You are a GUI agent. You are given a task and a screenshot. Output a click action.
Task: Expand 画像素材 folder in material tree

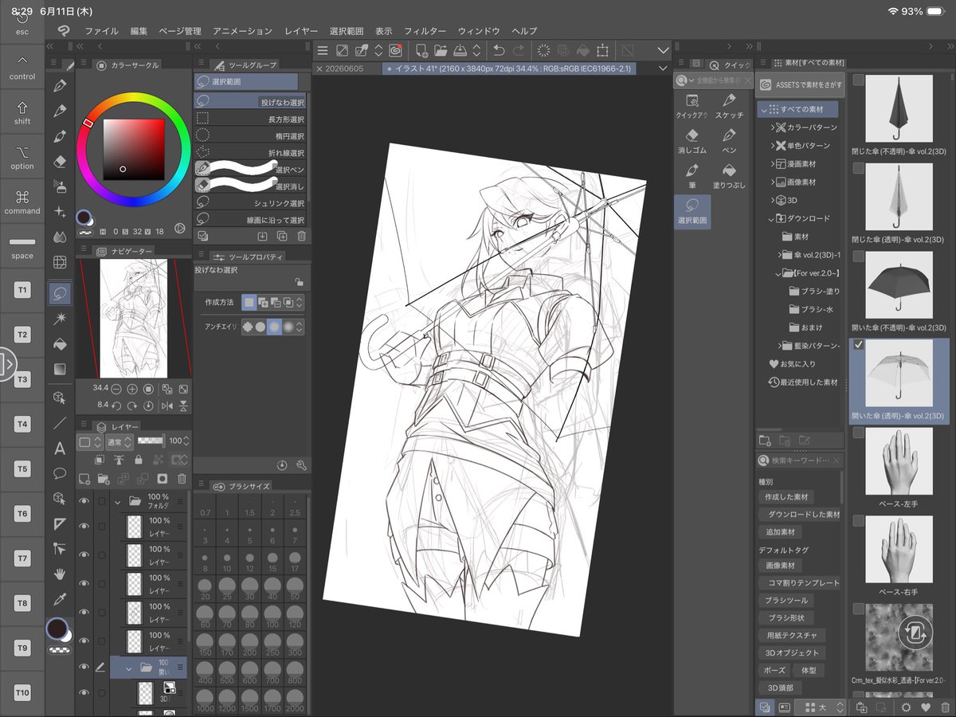(773, 182)
